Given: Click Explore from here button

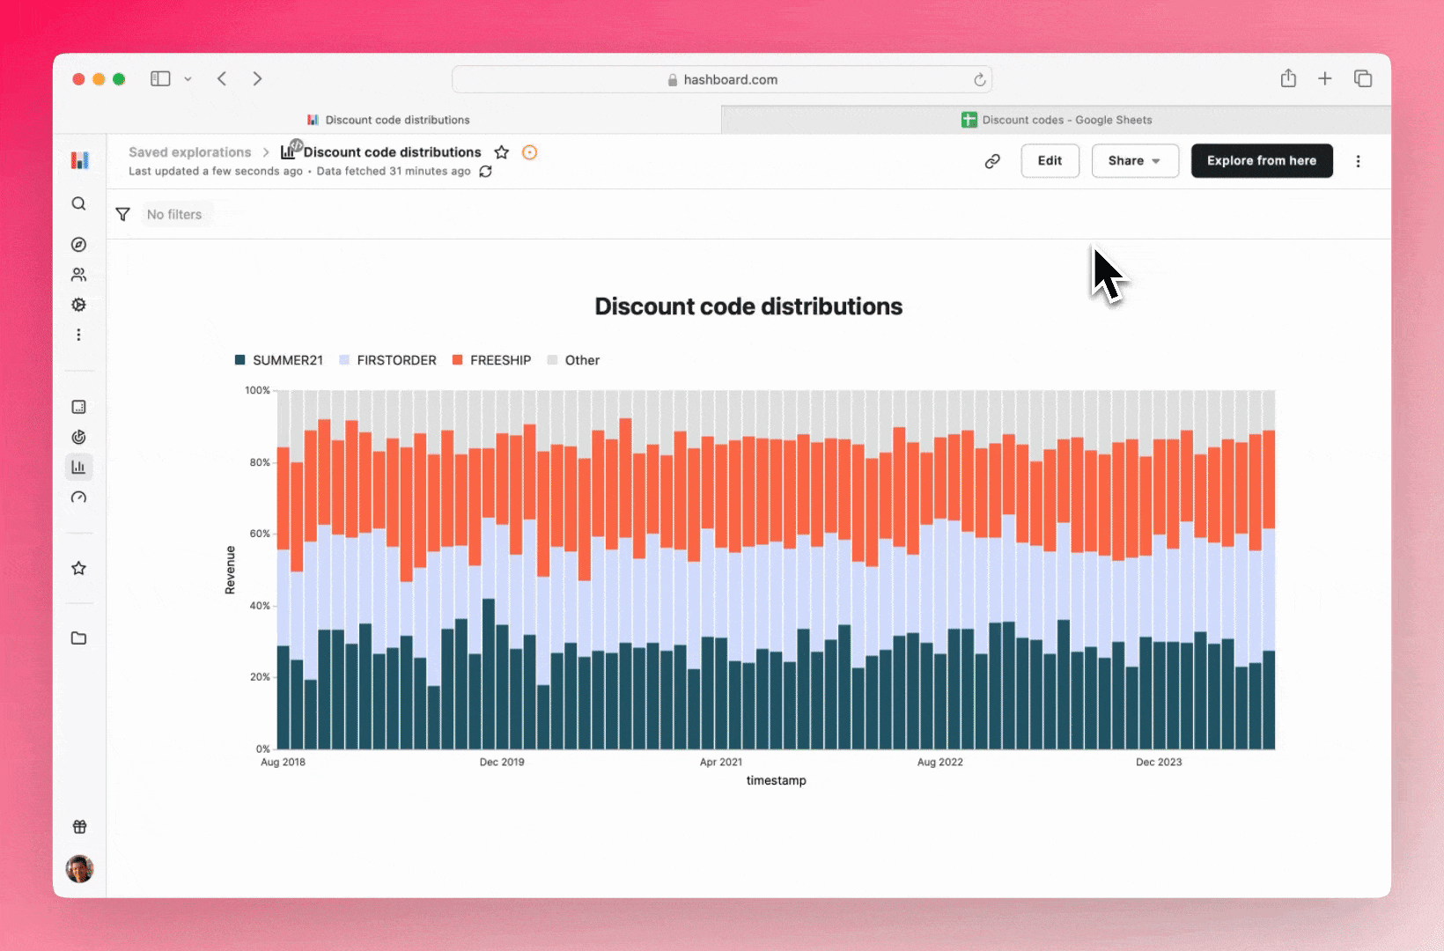Looking at the screenshot, I should (1262, 161).
